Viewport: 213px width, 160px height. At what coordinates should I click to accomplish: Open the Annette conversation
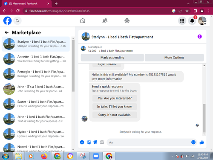click(x=36, y=59)
